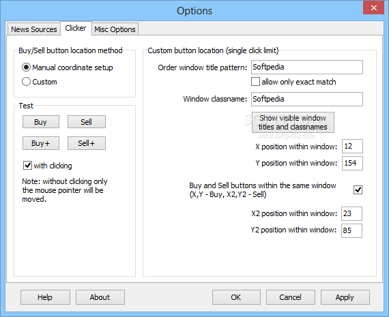Click the 'Buy/Sell button location method' heading
Viewport: 389px width, 317px height.
70,50
